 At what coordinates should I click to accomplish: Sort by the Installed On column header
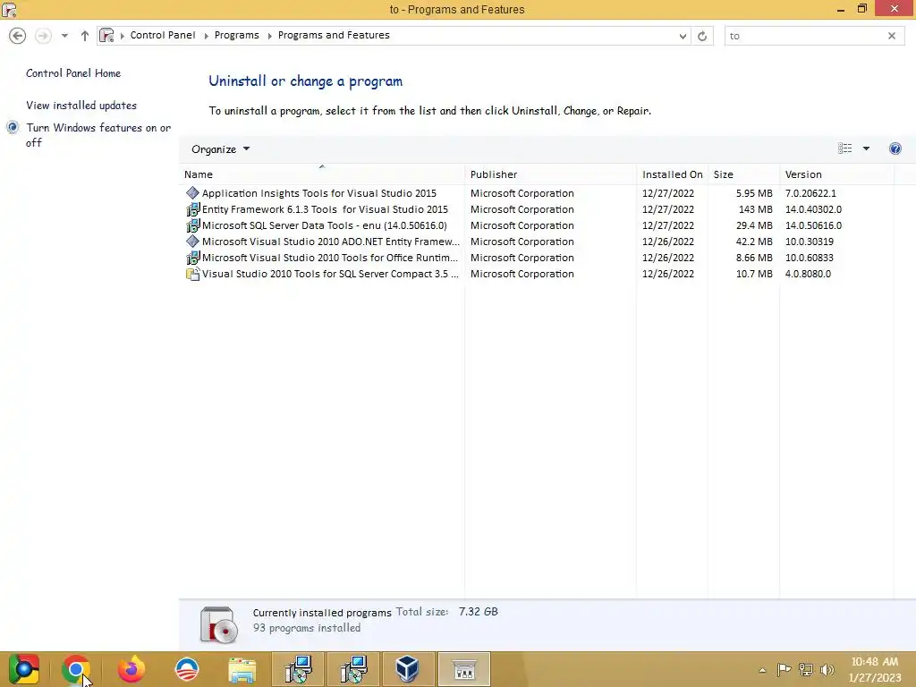[x=672, y=174]
